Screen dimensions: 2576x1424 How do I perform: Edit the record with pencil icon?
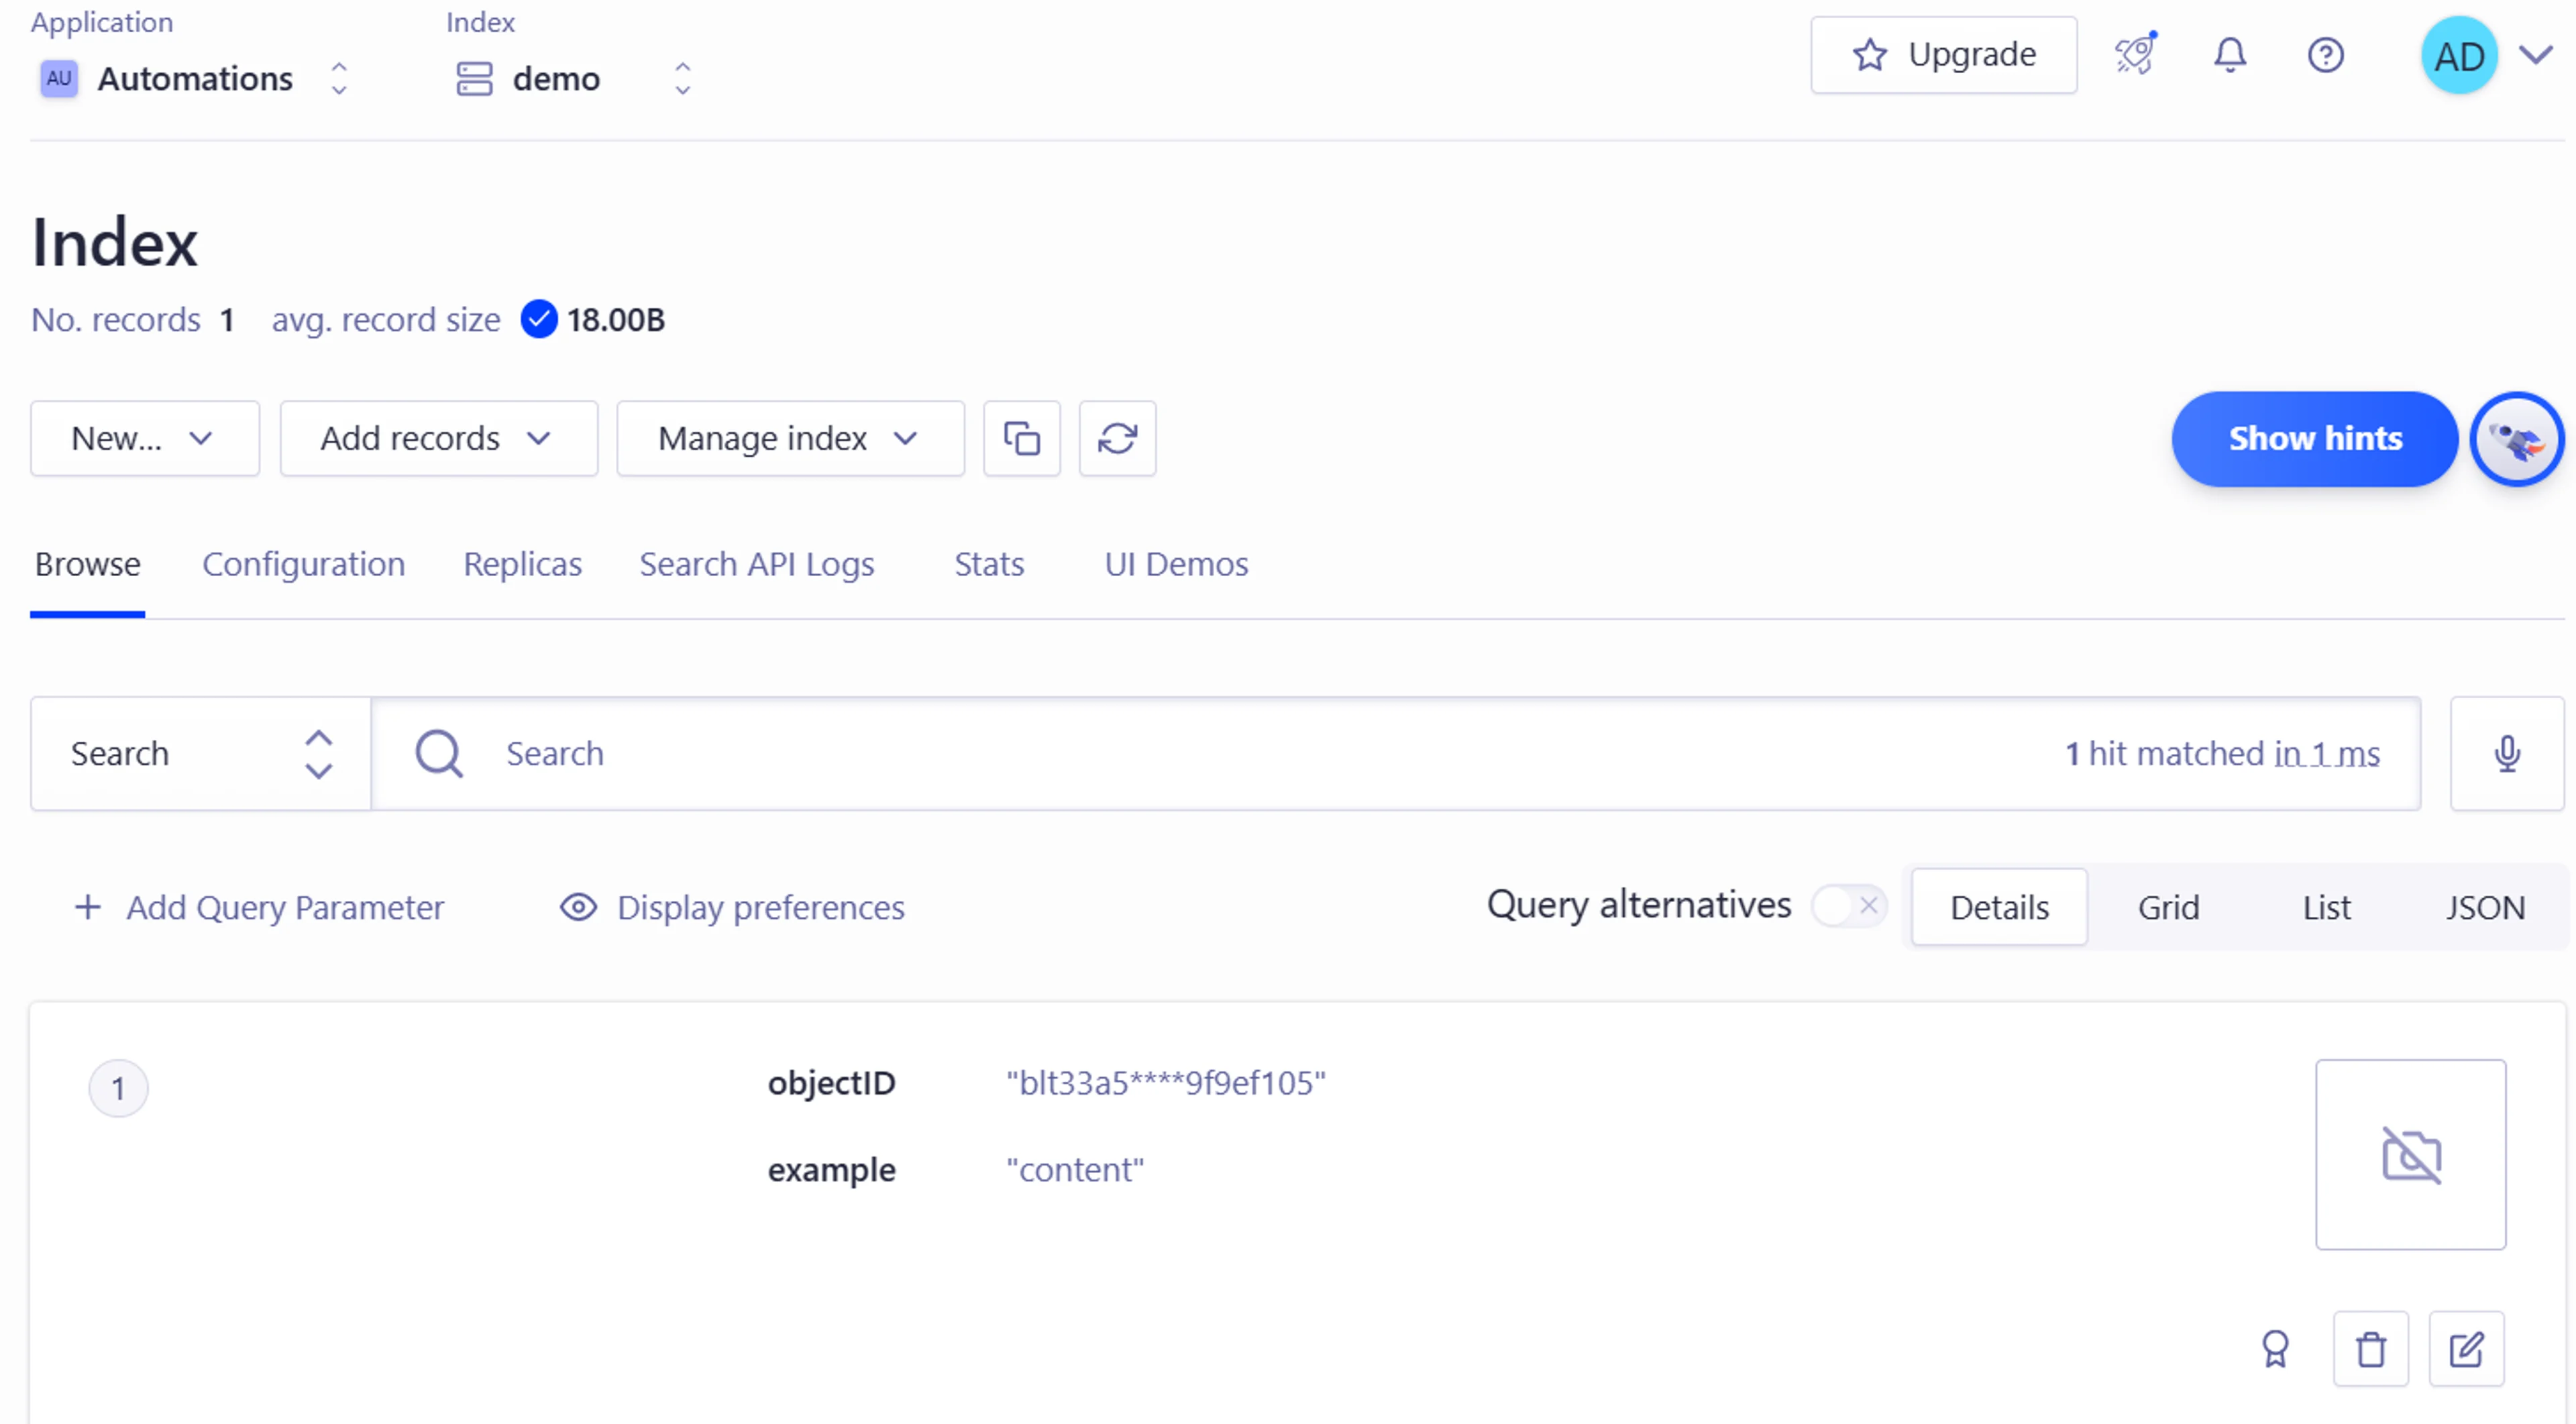pos(2466,1349)
